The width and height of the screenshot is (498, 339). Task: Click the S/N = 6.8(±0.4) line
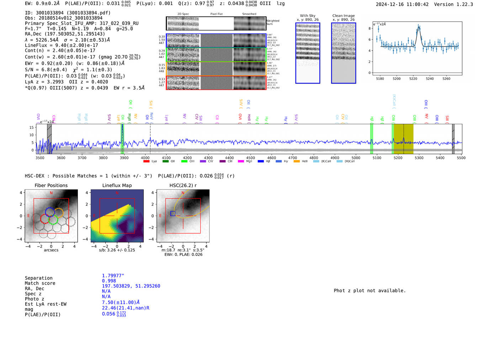68,70
